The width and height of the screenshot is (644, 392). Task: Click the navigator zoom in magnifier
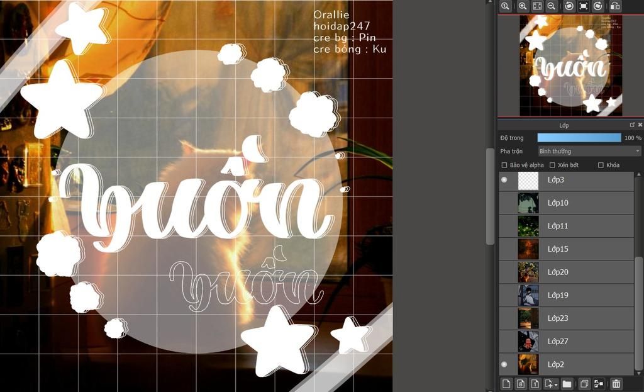coord(523,6)
